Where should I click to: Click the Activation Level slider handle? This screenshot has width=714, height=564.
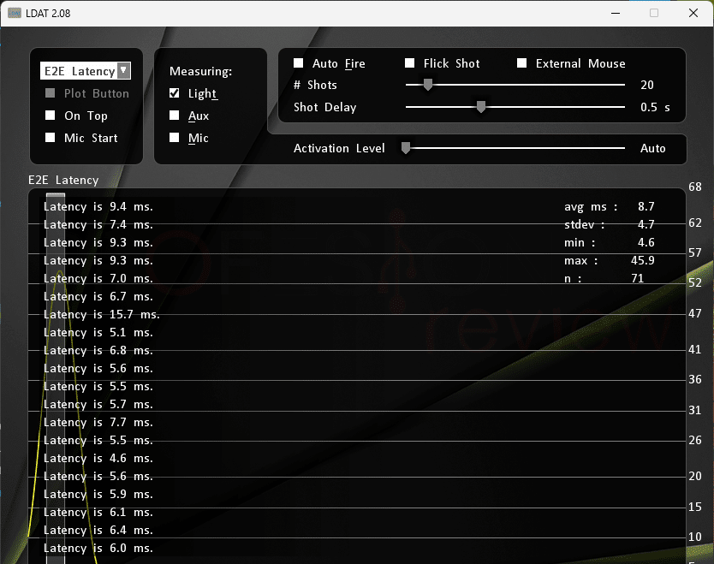click(x=406, y=148)
